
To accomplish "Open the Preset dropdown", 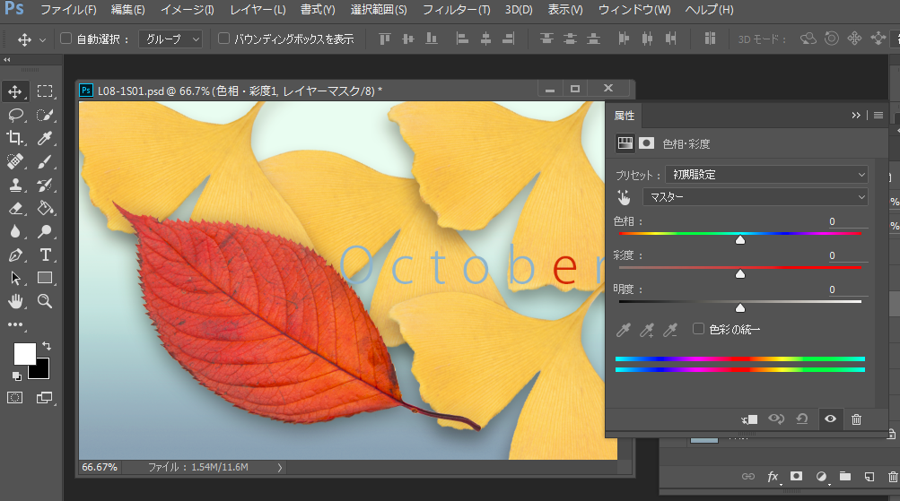I will tap(766, 174).
